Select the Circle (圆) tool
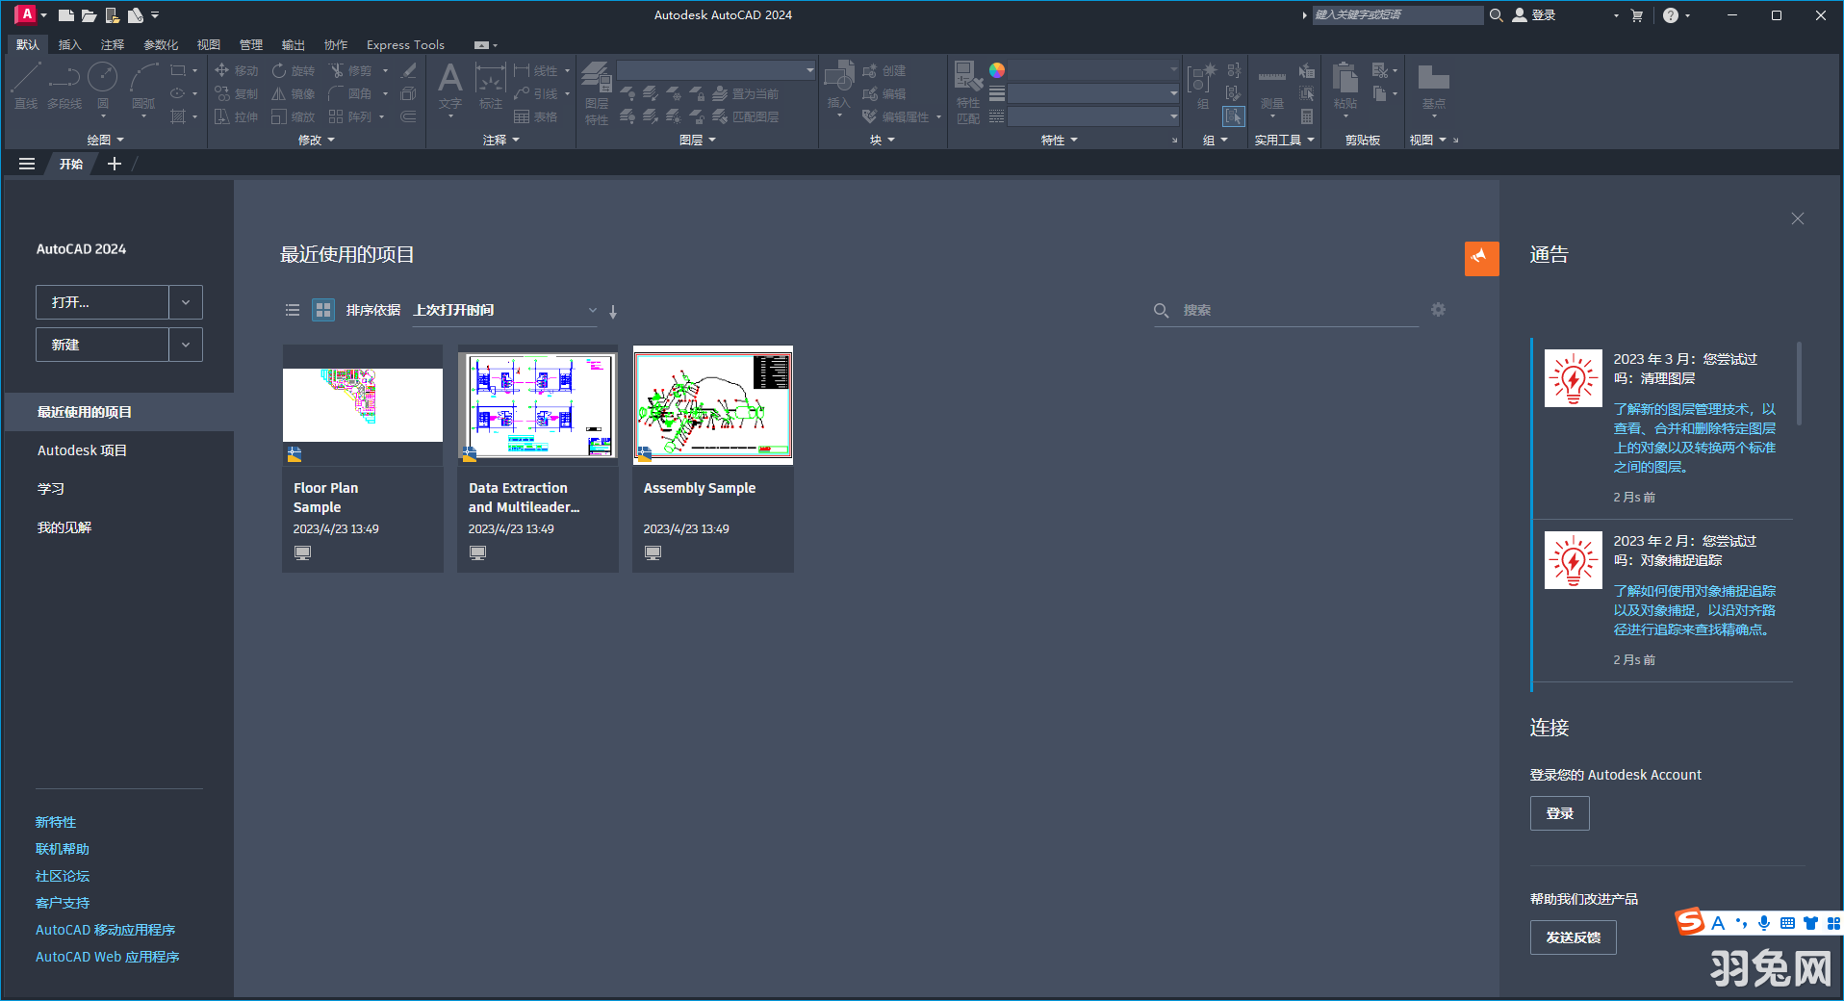 102,86
